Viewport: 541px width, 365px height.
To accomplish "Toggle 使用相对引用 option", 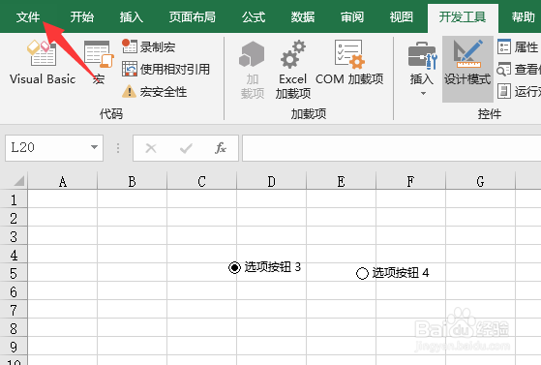I will (x=165, y=69).
